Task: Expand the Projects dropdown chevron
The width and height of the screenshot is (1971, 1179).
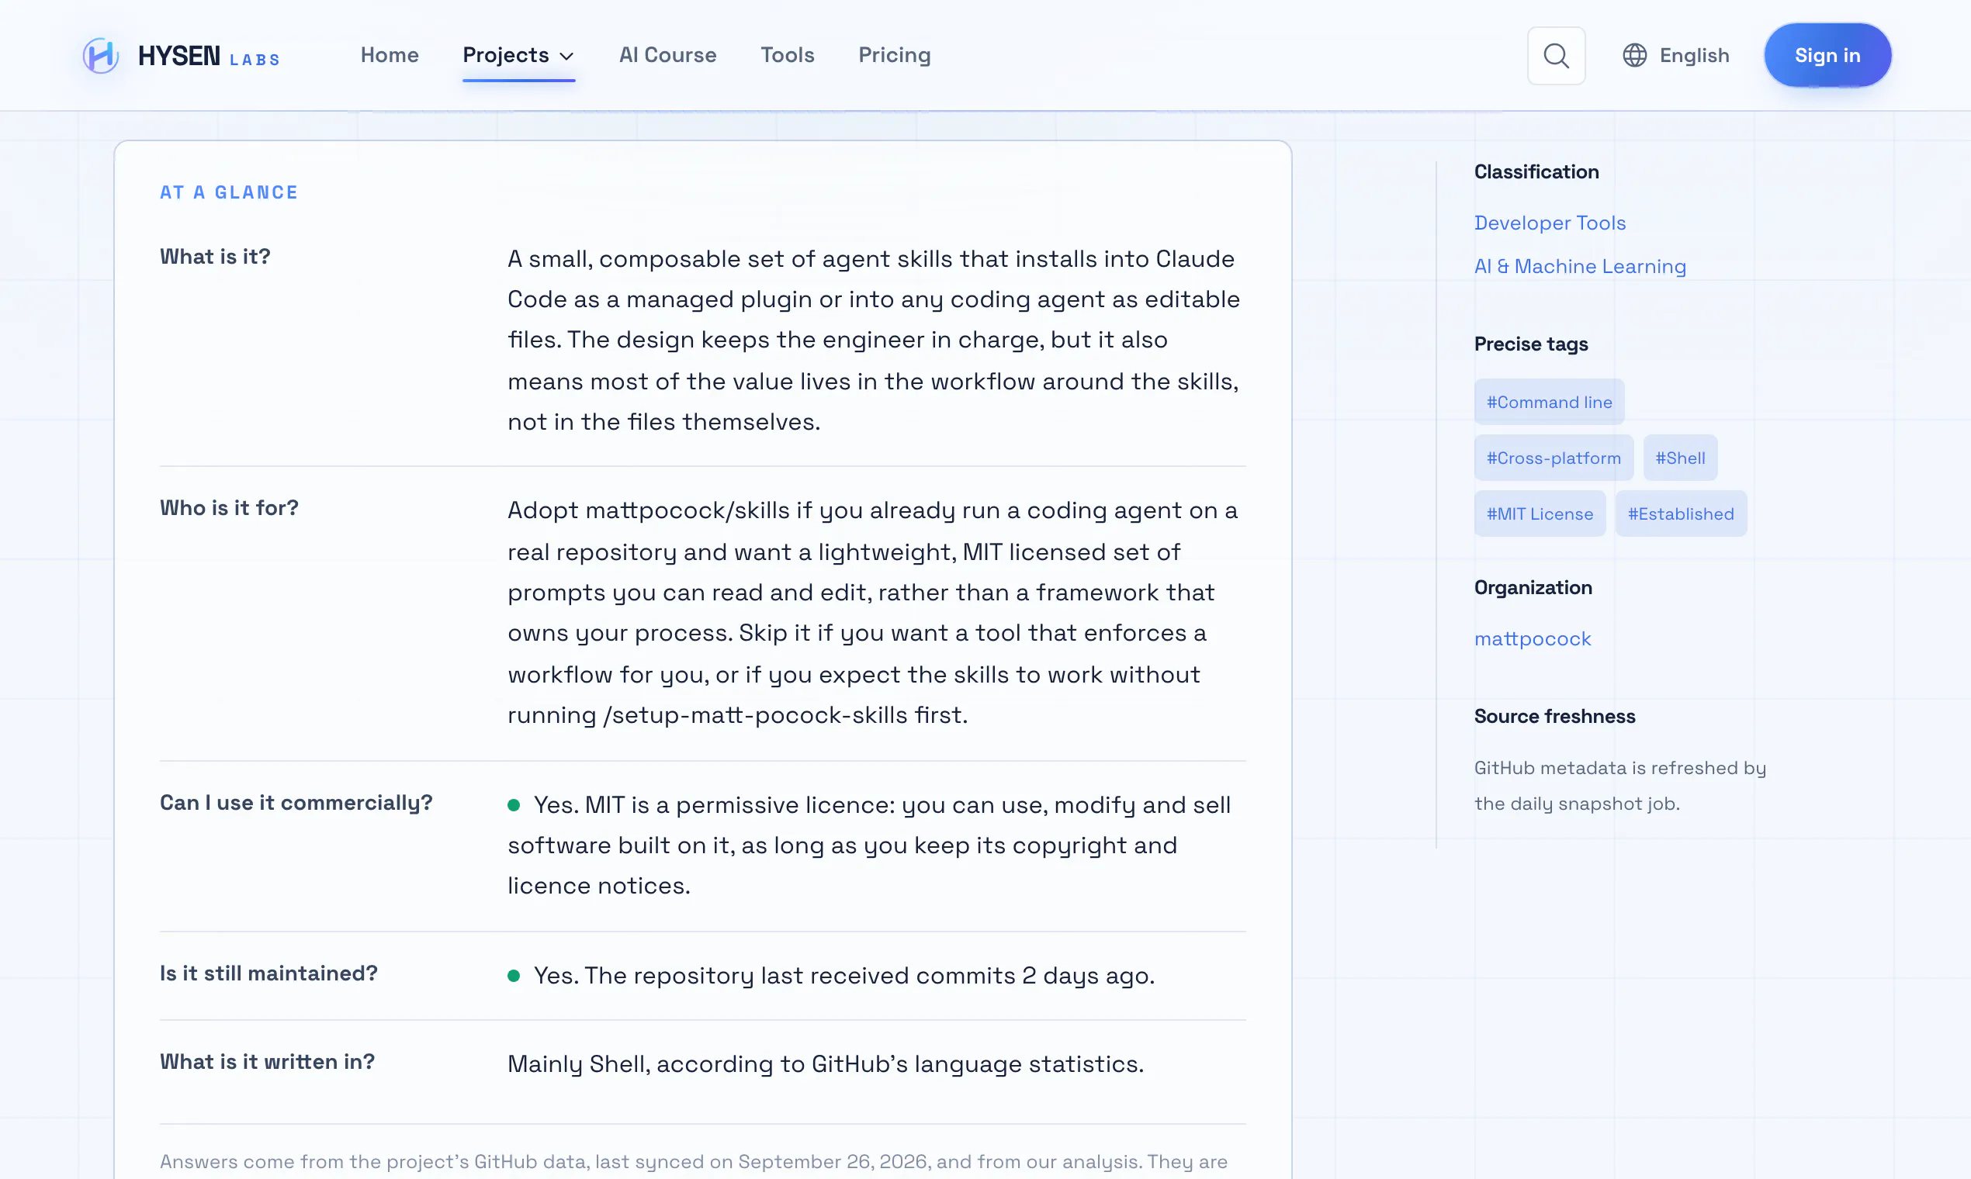Action: pyautogui.click(x=566, y=57)
